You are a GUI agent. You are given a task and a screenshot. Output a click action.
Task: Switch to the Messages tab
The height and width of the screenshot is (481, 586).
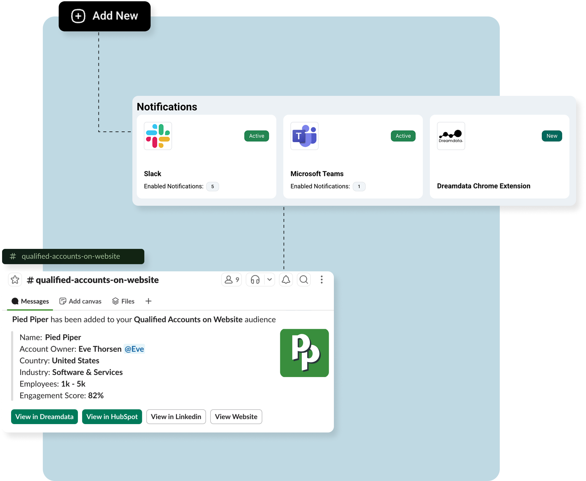point(30,301)
